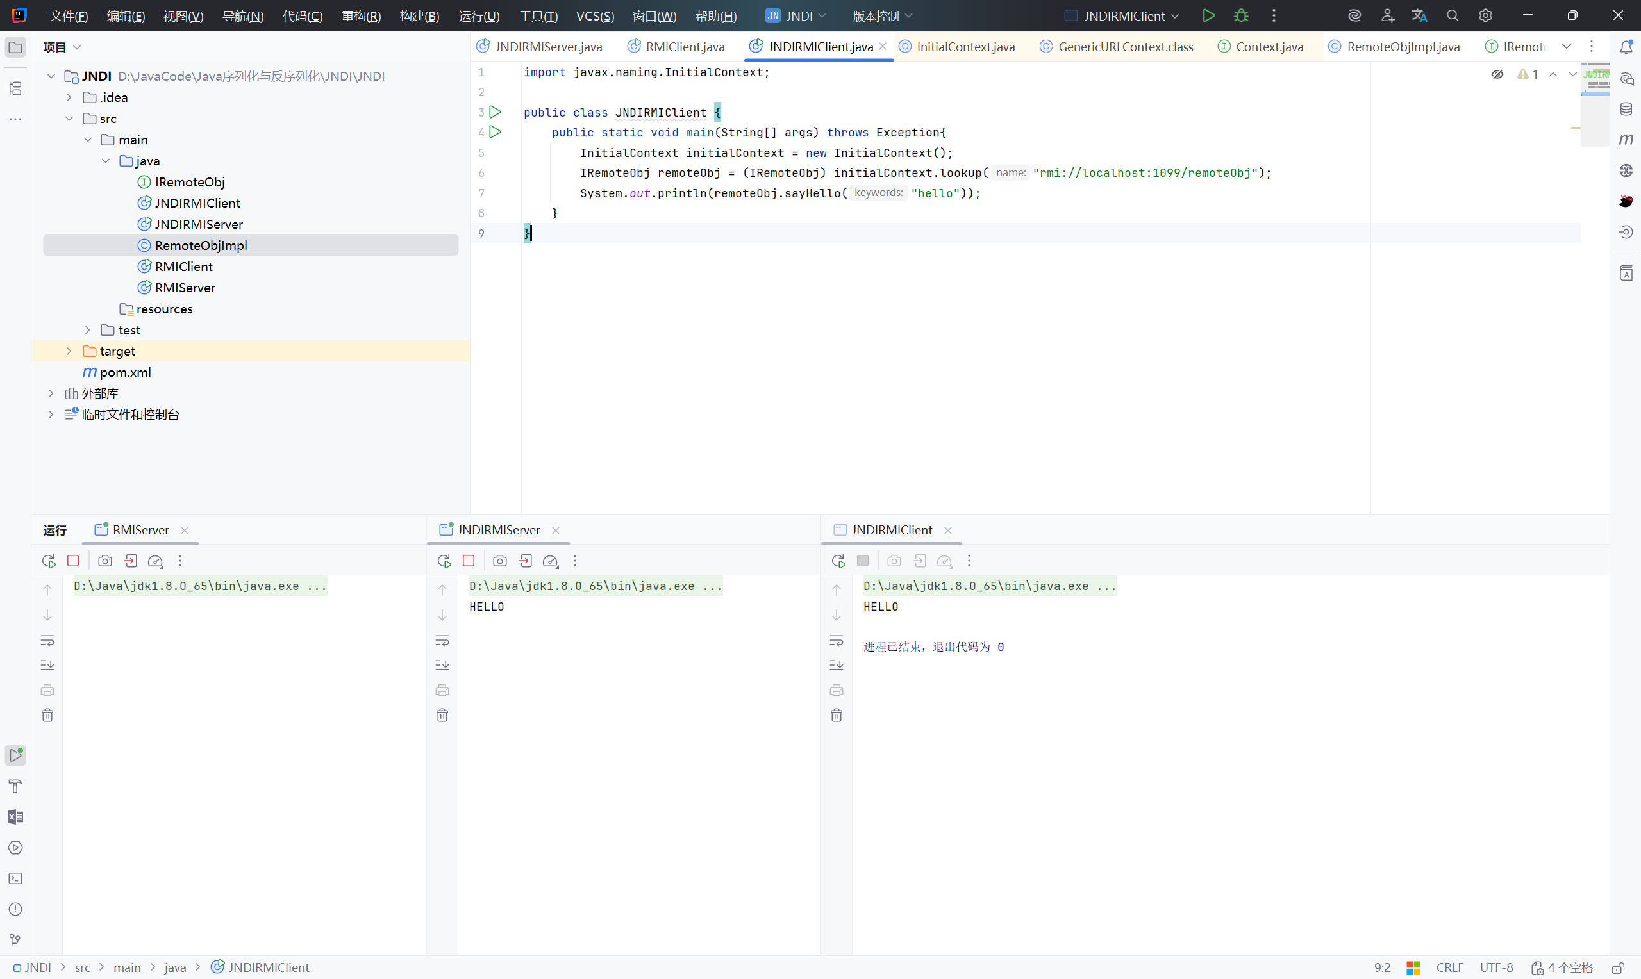Open the 重构(R) menu
Viewport: 1641px width, 979px height.
361,16
